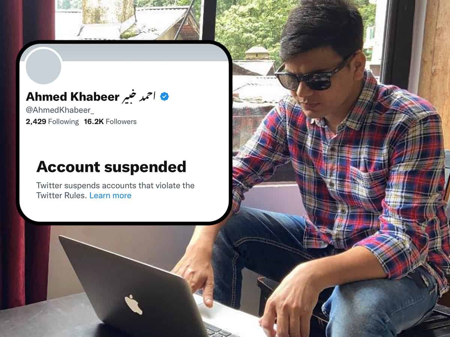This screenshot has width=450, height=337.
Task: Click the words Twitter Rules in notice
Action: [x=61, y=195]
